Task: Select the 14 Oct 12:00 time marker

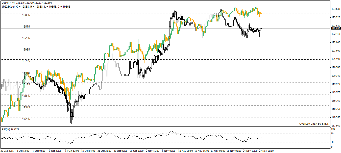Action: click(72, 151)
